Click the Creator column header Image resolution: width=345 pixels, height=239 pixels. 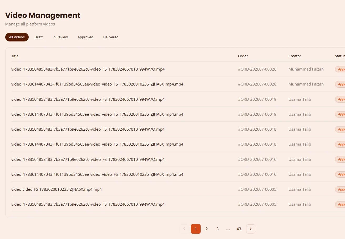click(295, 56)
